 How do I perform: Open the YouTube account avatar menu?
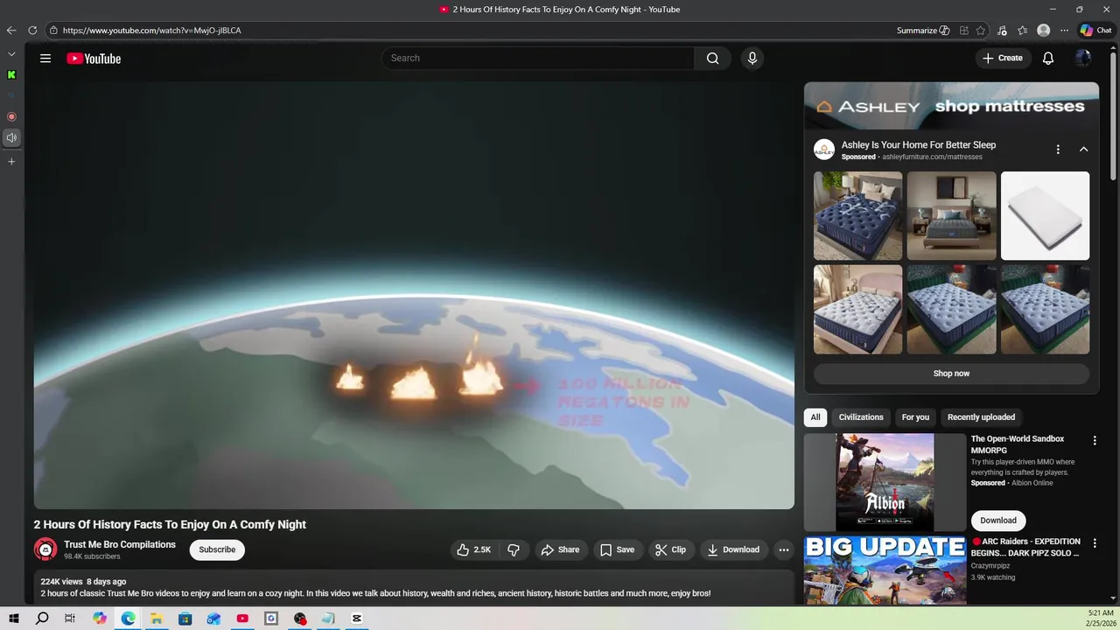pos(1082,58)
